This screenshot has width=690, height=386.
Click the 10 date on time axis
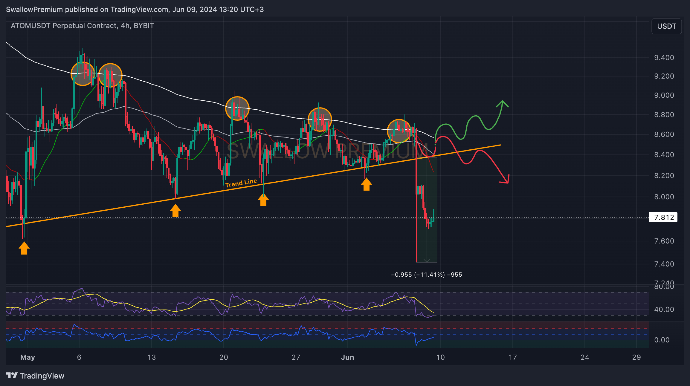(x=440, y=357)
